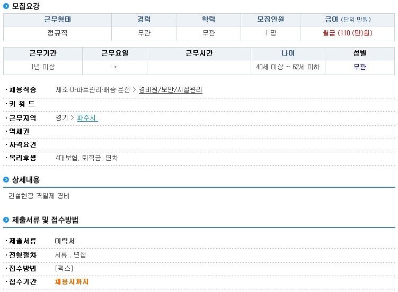Click the 제조·아파트관리·배송·운전 category text
398x292 pixels.
93,89
